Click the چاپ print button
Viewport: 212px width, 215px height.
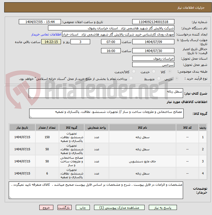83,208
